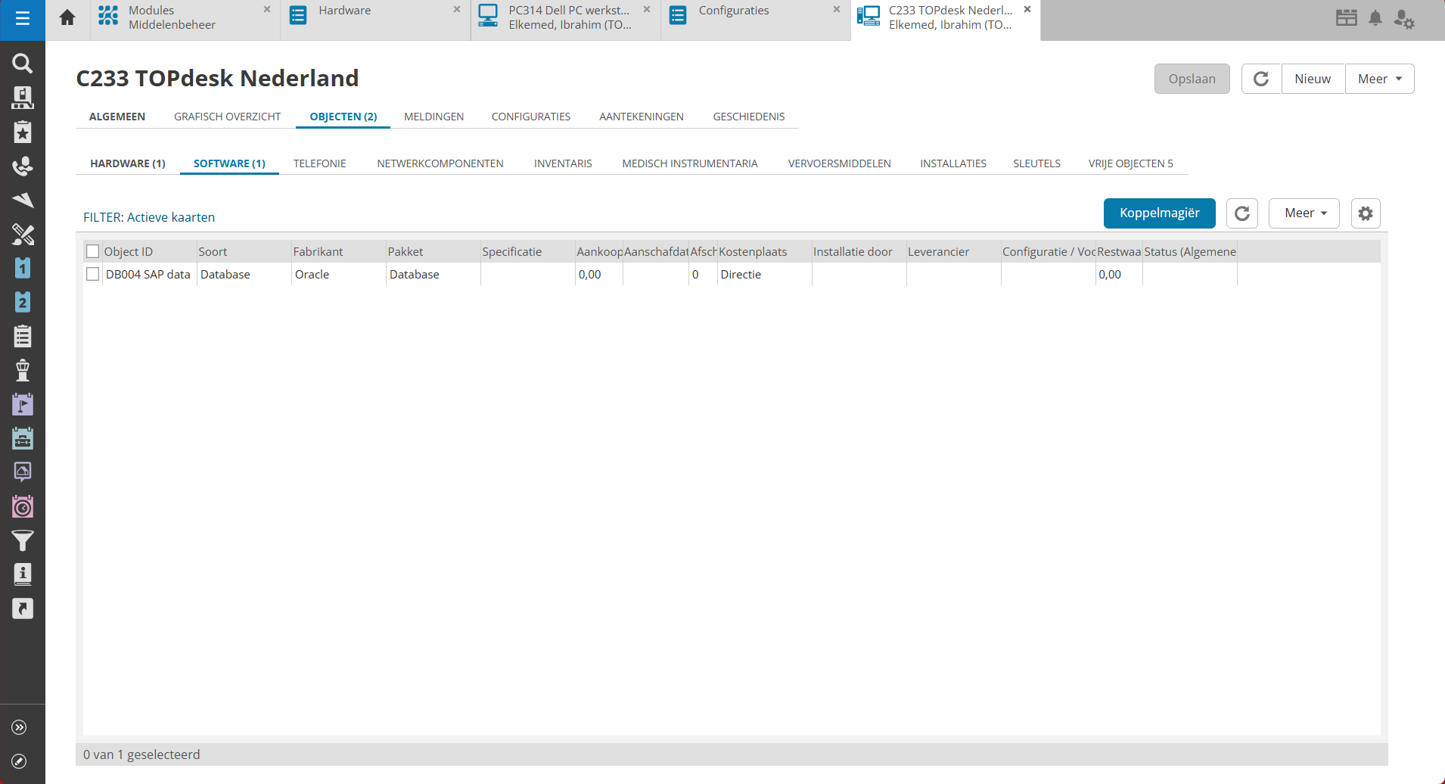
Task: Click the user settings icon
Action: (1404, 19)
